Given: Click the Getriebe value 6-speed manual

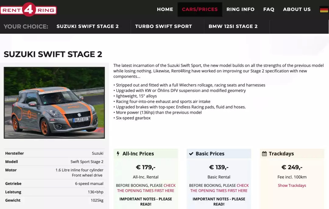Looking at the screenshot, I should [x=89, y=183].
